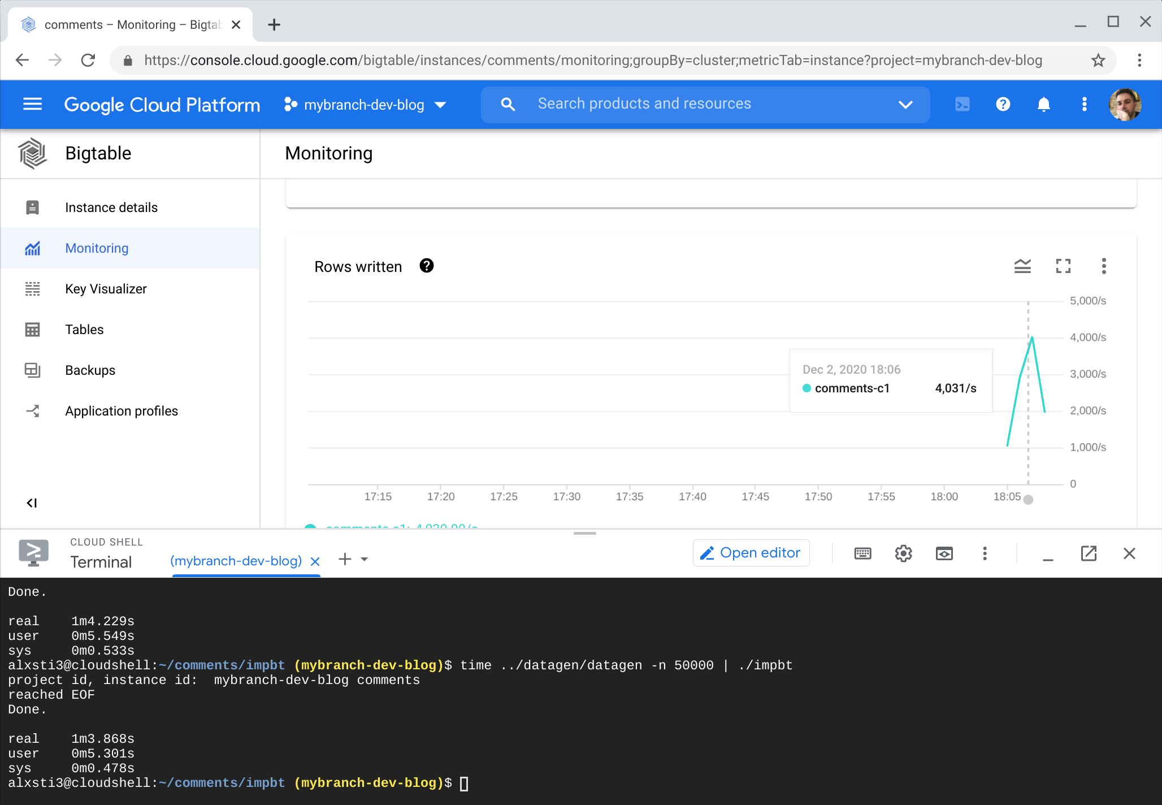
Task: Click the 'comments-c1' tooltip label
Action: point(852,388)
